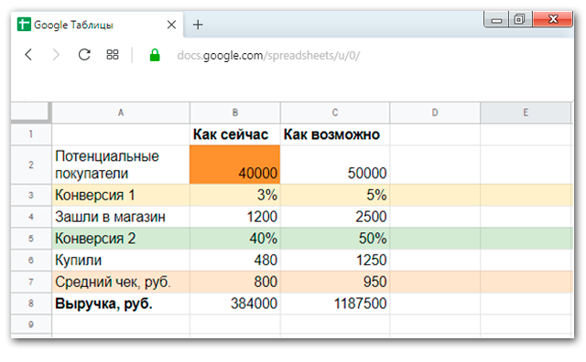
Task: Select row 8 header
Action: tap(31, 303)
